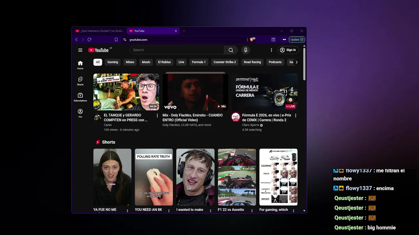This screenshot has height=235, width=419.
Task: Open POLLING RATE TRUTH short thumbnail
Action: [x=154, y=177]
